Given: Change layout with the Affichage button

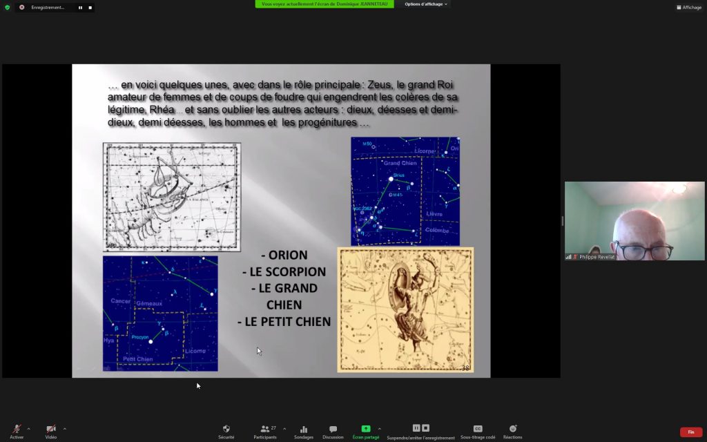Looking at the screenshot, I should (689, 7).
